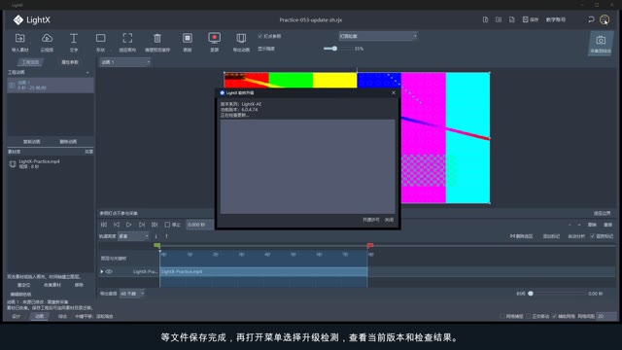Click the delete animation button
622x350 pixels.
(68, 142)
